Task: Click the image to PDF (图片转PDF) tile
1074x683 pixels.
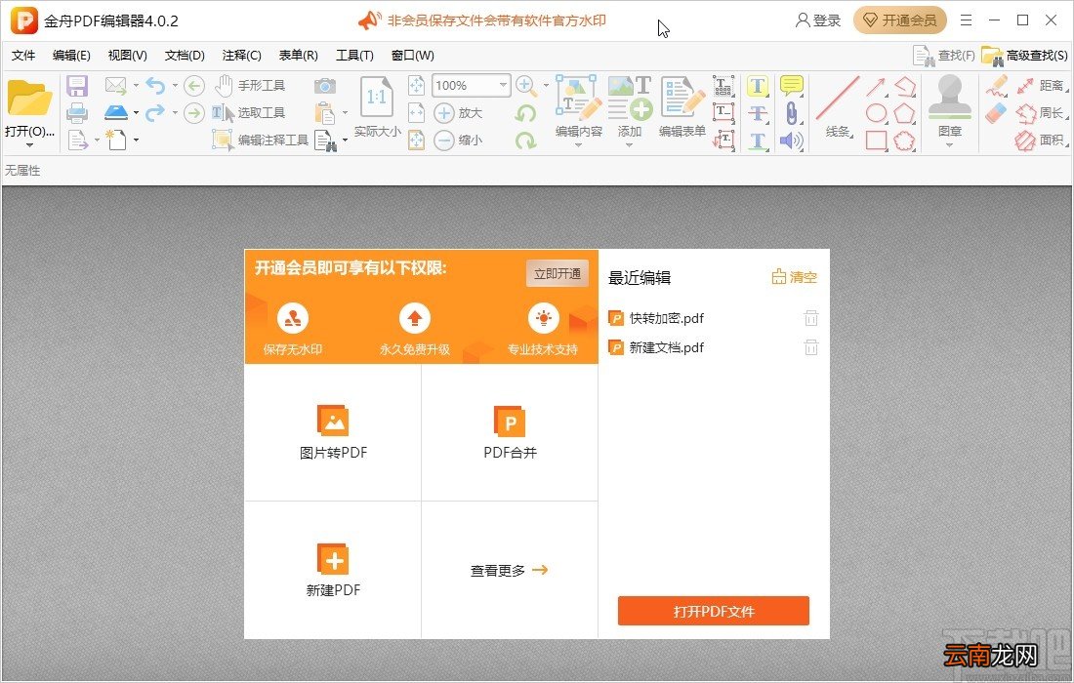Action: pyautogui.click(x=333, y=432)
